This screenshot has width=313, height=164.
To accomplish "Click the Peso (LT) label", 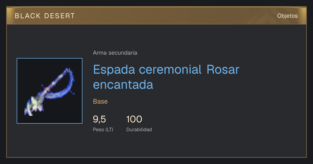I will pyautogui.click(x=103, y=129).
